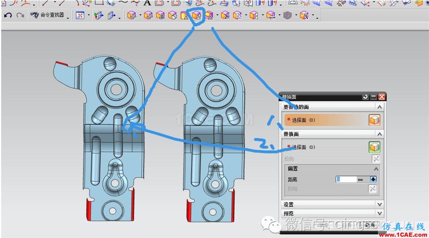Click the yellow cylinder Resize Face icon
Screen dimensions: 429x238
point(185,15)
